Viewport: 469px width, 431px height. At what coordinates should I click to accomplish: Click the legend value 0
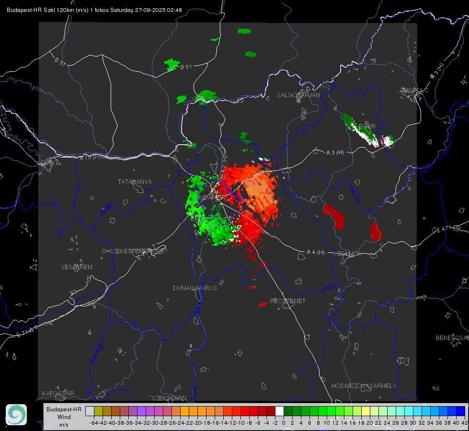284,423
